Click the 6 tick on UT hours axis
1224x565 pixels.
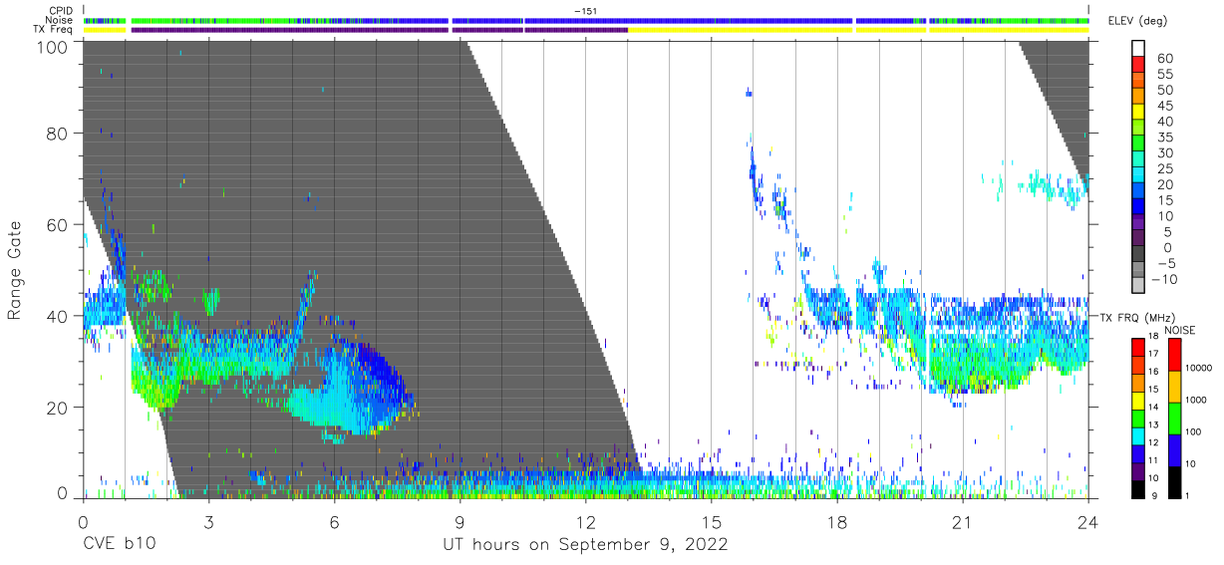(x=334, y=521)
